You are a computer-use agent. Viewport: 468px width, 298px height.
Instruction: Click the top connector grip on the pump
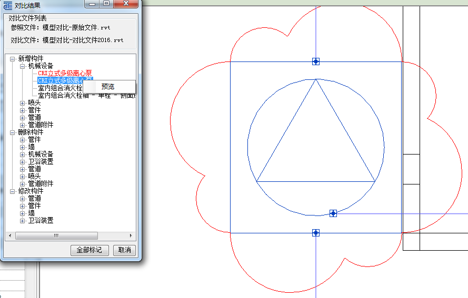[x=316, y=61]
